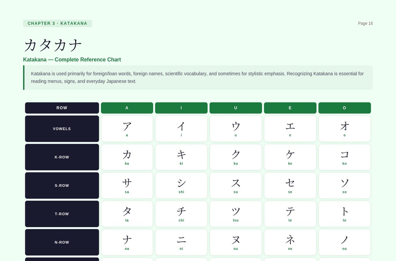Click the ネ (ne) character cell
Viewport: 396px width, 261px height.
[x=290, y=242]
